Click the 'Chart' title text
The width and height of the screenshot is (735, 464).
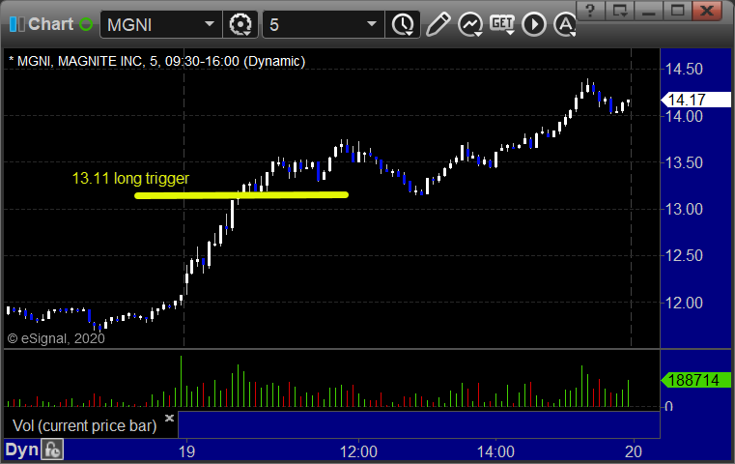tap(50, 24)
